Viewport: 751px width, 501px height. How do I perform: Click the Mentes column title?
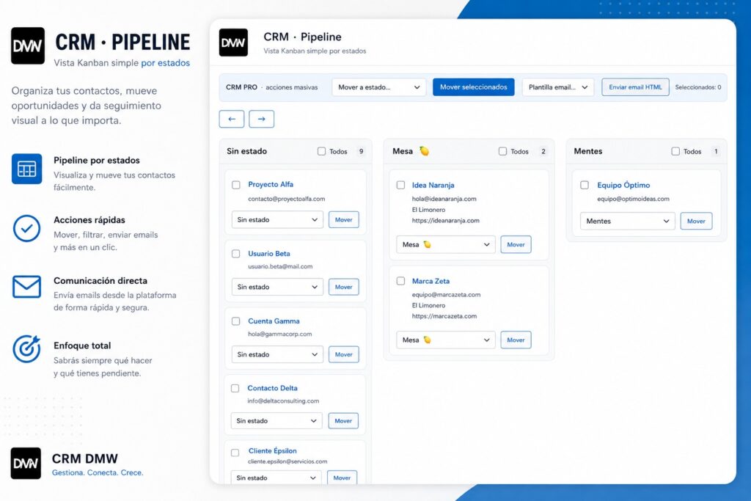point(588,151)
